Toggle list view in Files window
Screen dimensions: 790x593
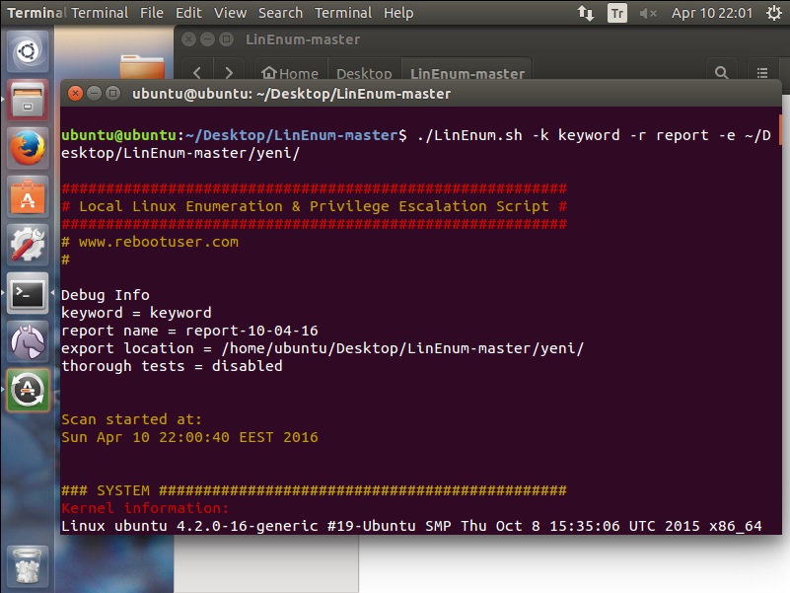coord(762,73)
